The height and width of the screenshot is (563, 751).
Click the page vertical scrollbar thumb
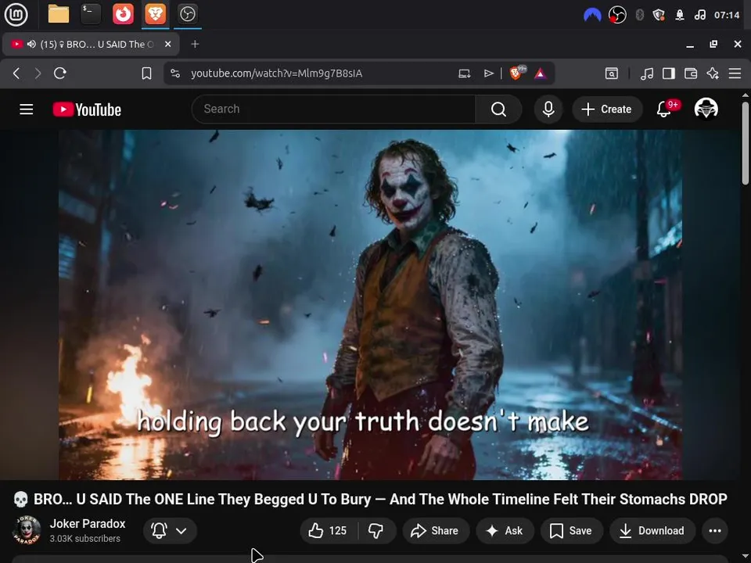click(745, 142)
